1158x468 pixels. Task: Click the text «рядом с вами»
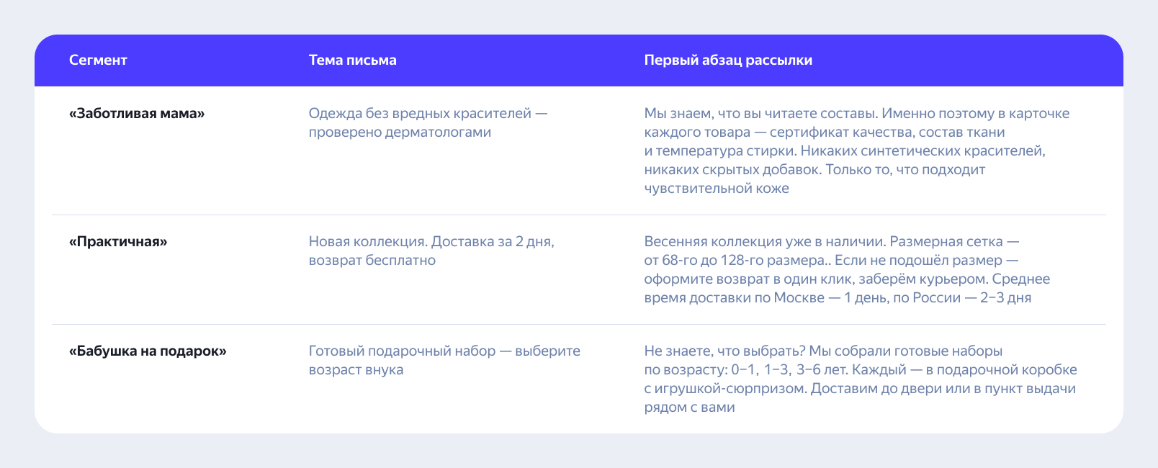pyautogui.click(x=689, y=408)
